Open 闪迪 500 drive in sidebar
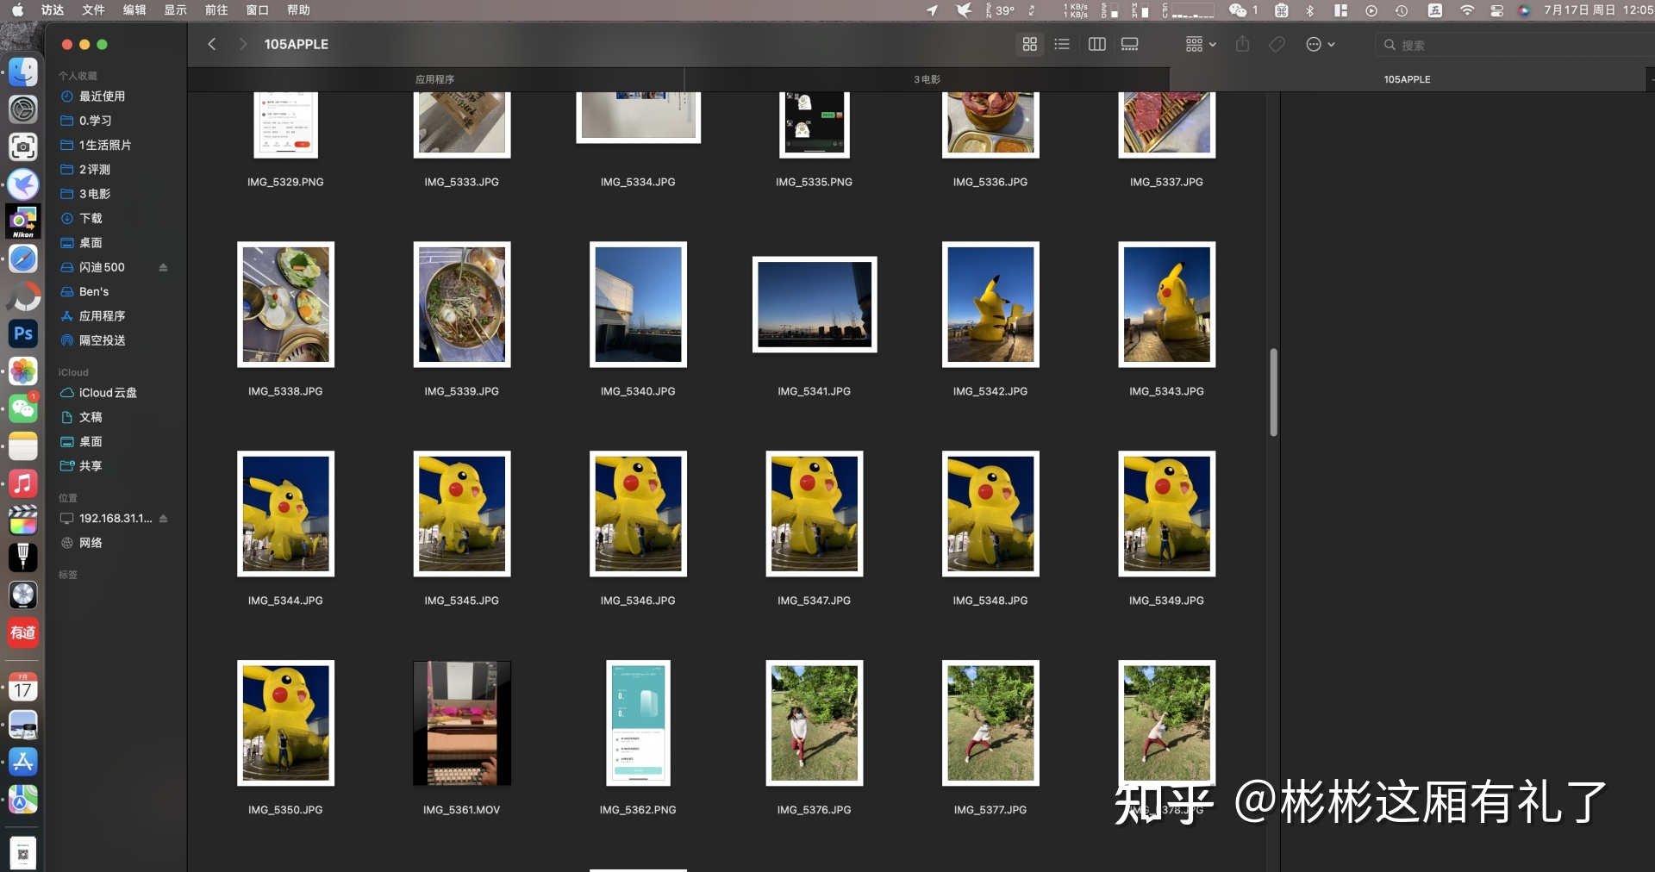Screen dimensions: 1655x872 pos(102,267)
